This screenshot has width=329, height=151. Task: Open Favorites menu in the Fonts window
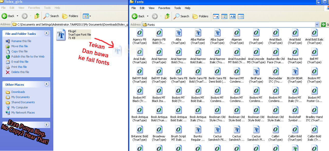tap(164, 8)
